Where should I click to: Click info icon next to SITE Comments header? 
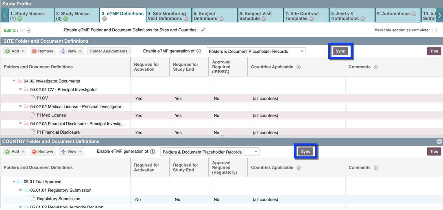pos(375,67)
